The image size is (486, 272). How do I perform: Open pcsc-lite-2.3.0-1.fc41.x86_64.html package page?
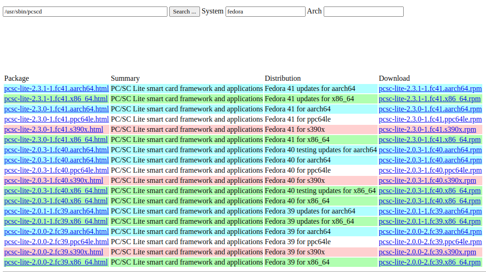click(56, 140)
